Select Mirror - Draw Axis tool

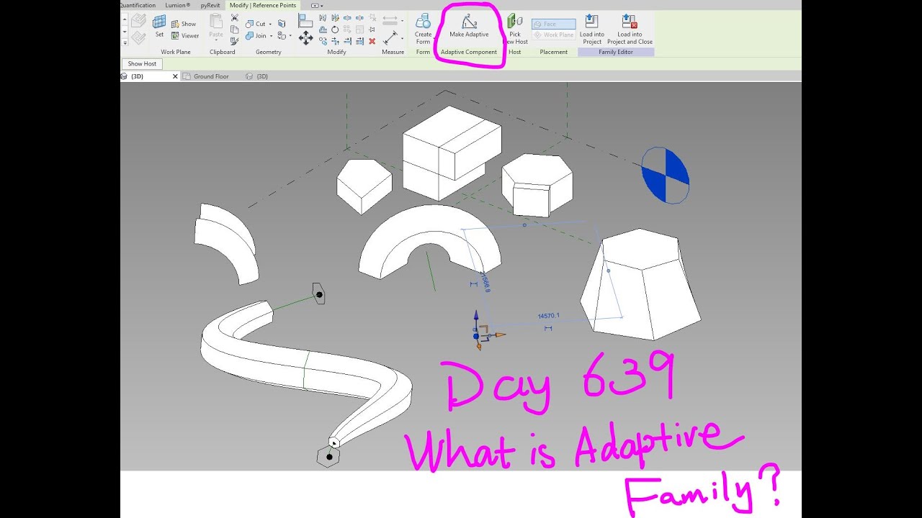[x=335, y=17]
